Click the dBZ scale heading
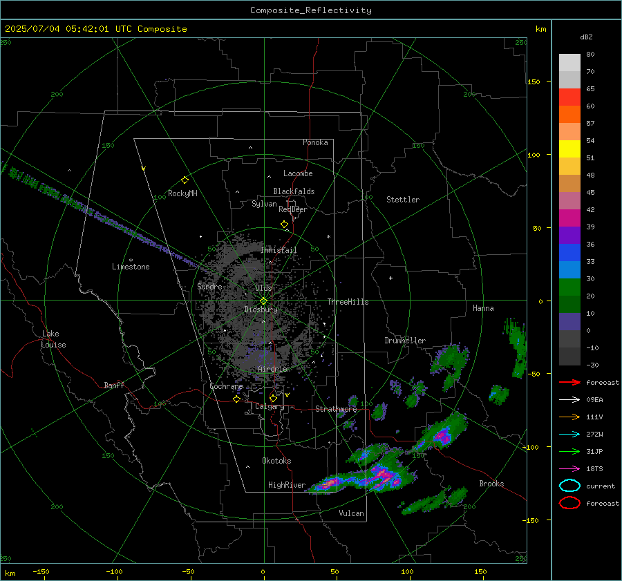 [586, 37]
